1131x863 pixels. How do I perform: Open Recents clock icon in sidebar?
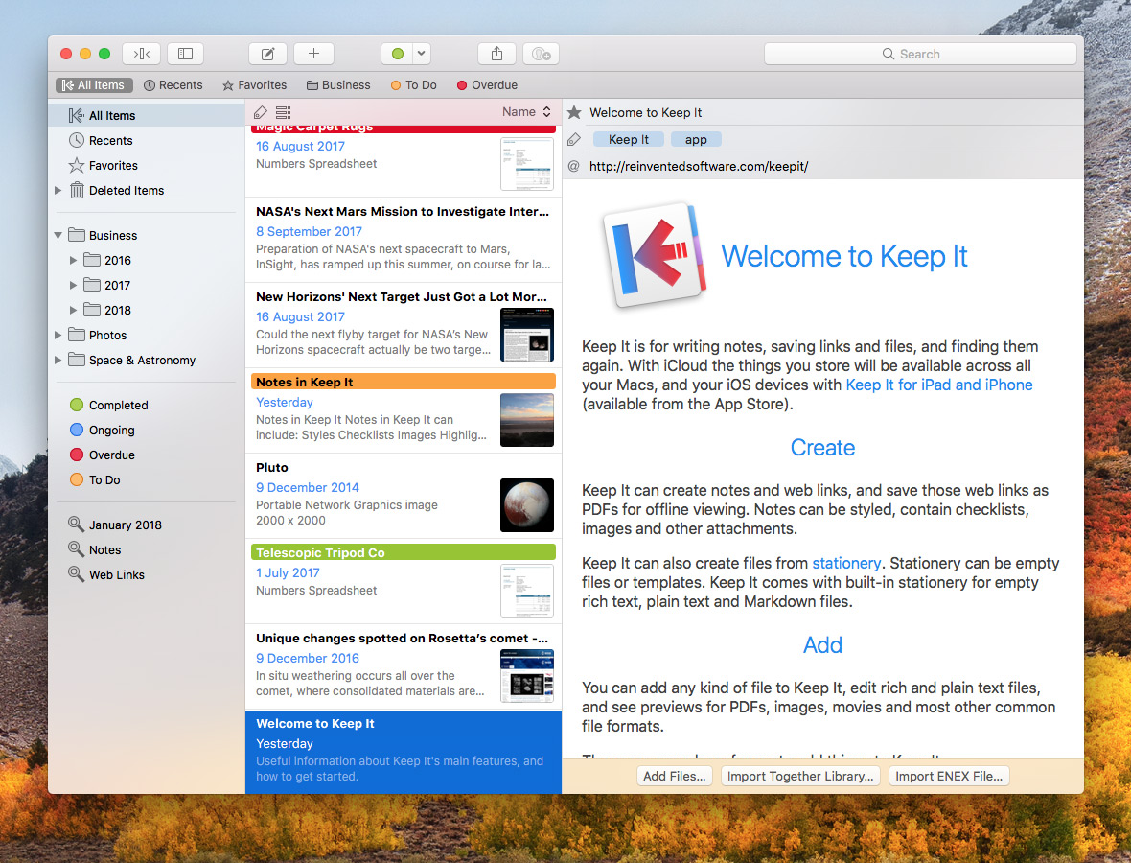pyautogui.click(x=77, y=140)
